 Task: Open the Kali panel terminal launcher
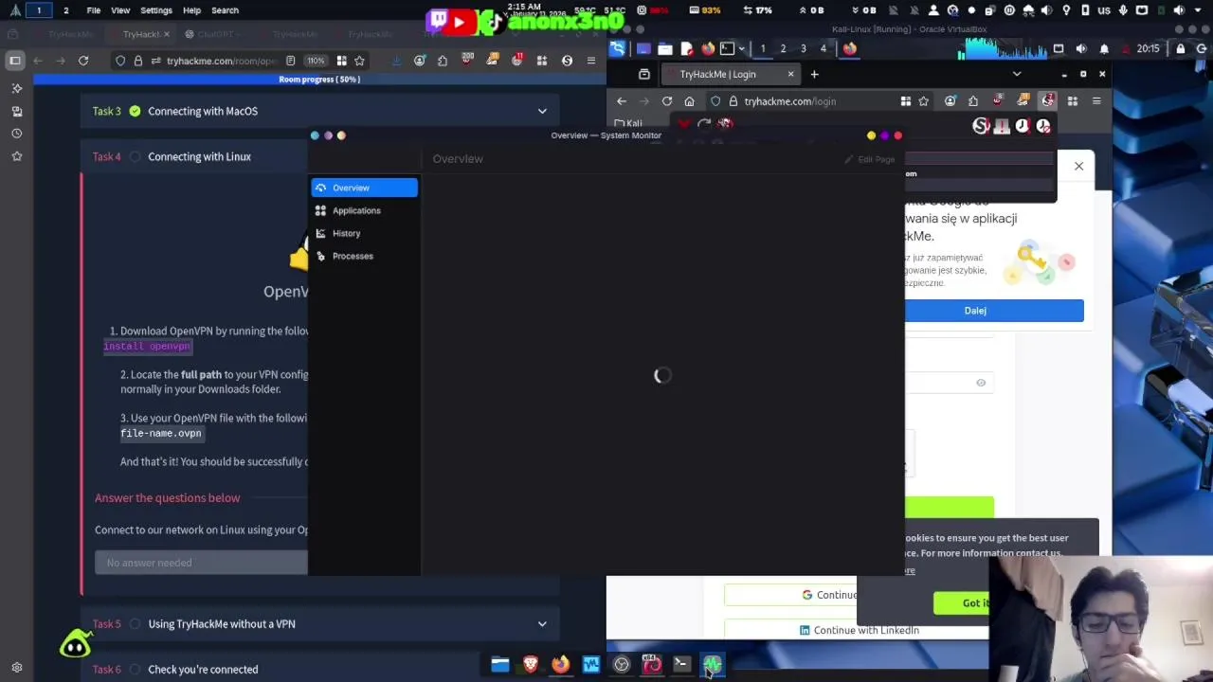click(x=727, y=48)
